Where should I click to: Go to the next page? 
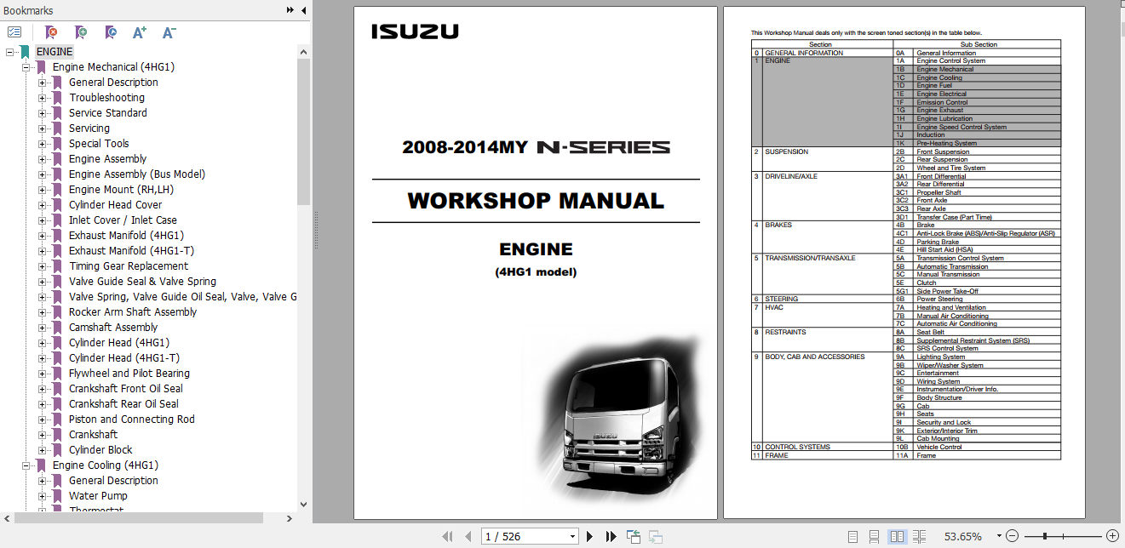pyautogui.click(x=589, y=536)
